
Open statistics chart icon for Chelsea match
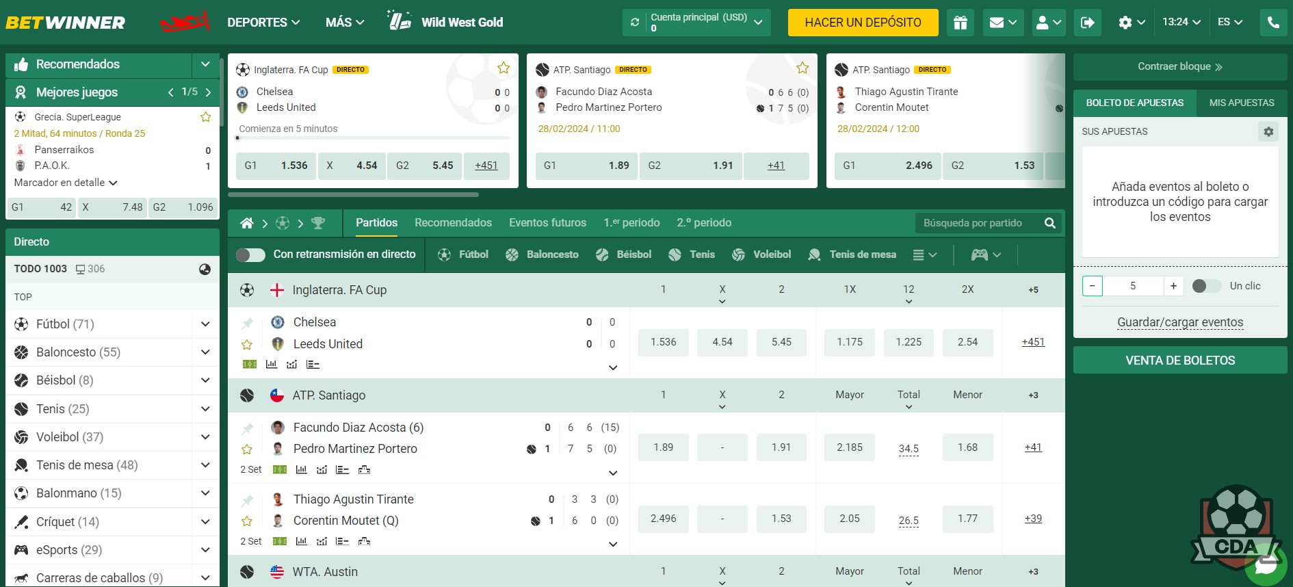point(272,364)
